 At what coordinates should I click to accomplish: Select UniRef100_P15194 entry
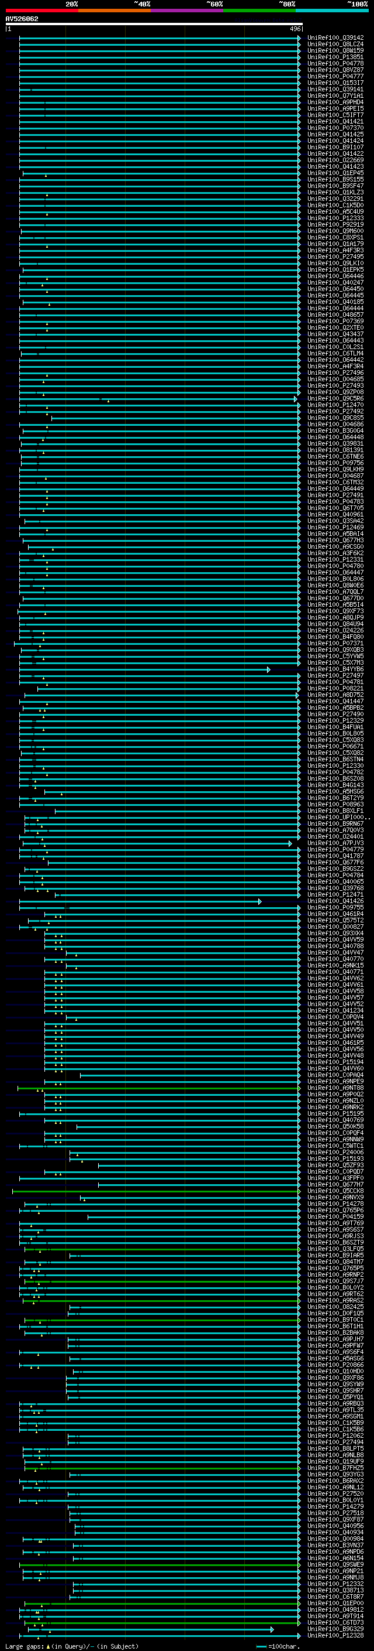click(x=335, y=1062)
